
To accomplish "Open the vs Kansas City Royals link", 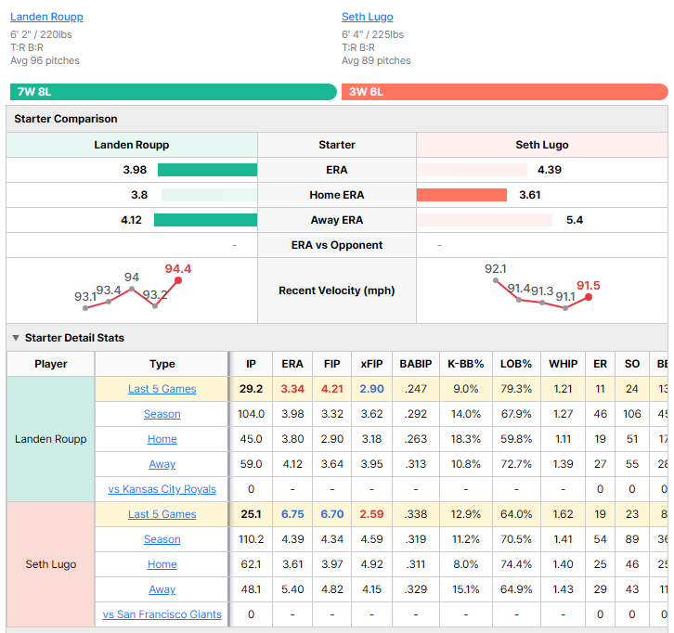I will [x=162, y=489].
